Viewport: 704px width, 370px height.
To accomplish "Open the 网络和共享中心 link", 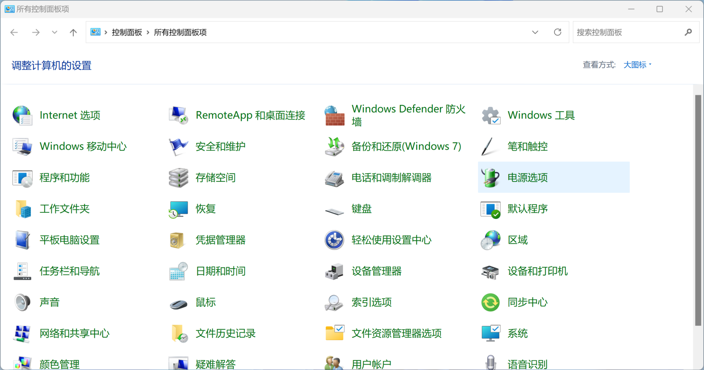I will pos(75,333).
